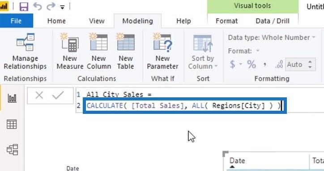Expand the Sort by Column dropdown
The width and height of the screenshot is (324, 171).
203,51
